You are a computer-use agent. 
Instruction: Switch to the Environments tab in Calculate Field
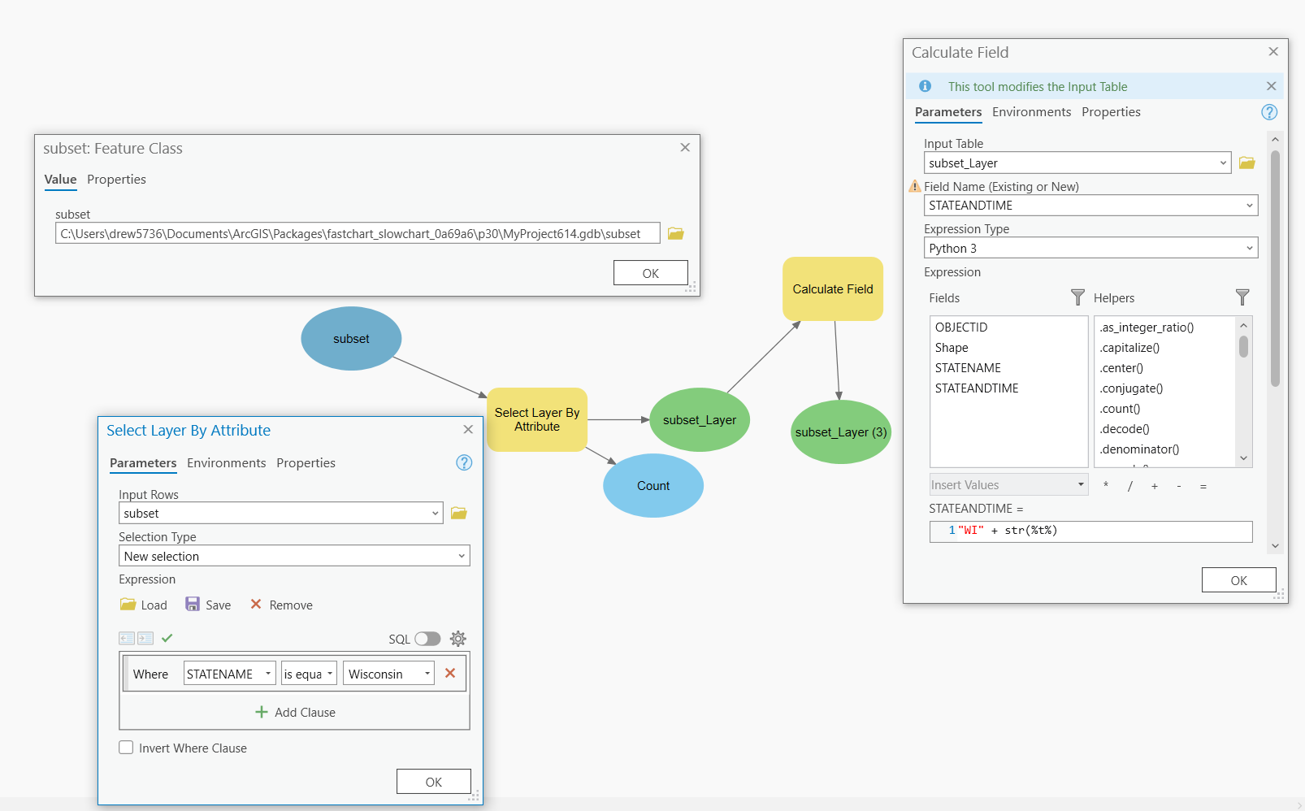1031,112
